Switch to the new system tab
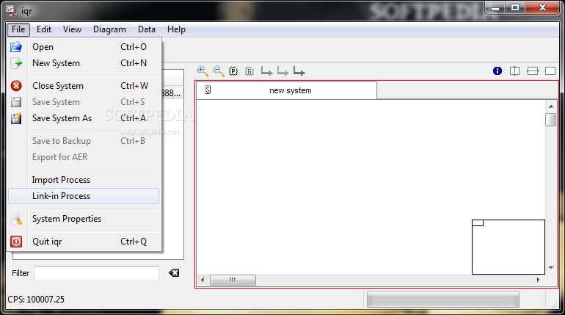This screenshot has width=565, height=315. 286,90
